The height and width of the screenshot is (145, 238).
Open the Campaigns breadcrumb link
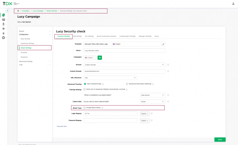26,11
